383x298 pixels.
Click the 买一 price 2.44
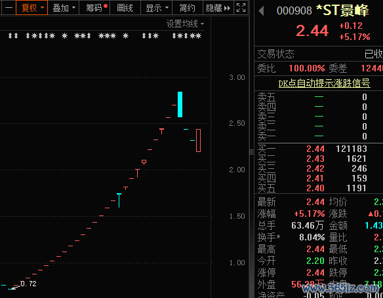[315, 149]
